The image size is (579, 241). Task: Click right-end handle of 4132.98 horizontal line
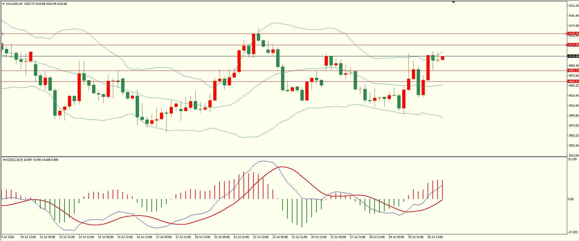(566, 45)
